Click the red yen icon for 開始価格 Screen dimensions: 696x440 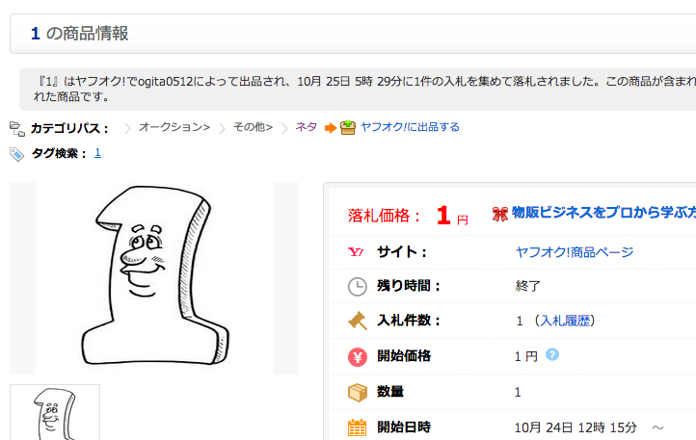click(x=358, y=357)
